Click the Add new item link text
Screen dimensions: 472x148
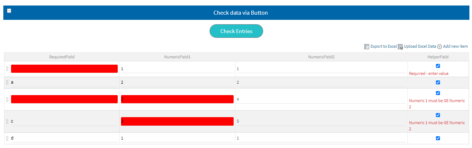pyautogui.click(x=455, y=47)
